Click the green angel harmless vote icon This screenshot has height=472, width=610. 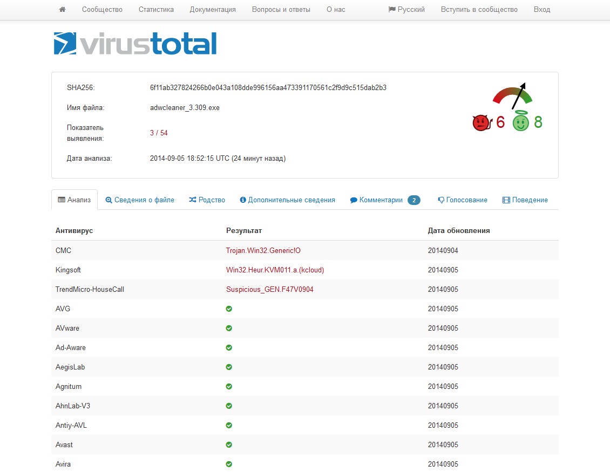click(520, 123)
